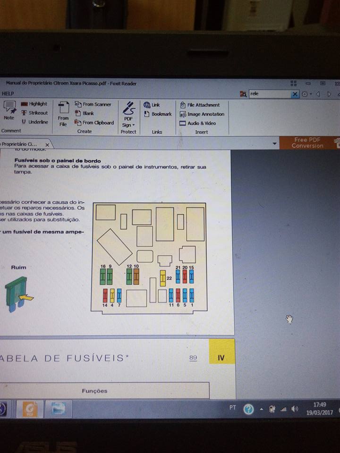
Task: Clear the search box with X
Action: [295, 94]
